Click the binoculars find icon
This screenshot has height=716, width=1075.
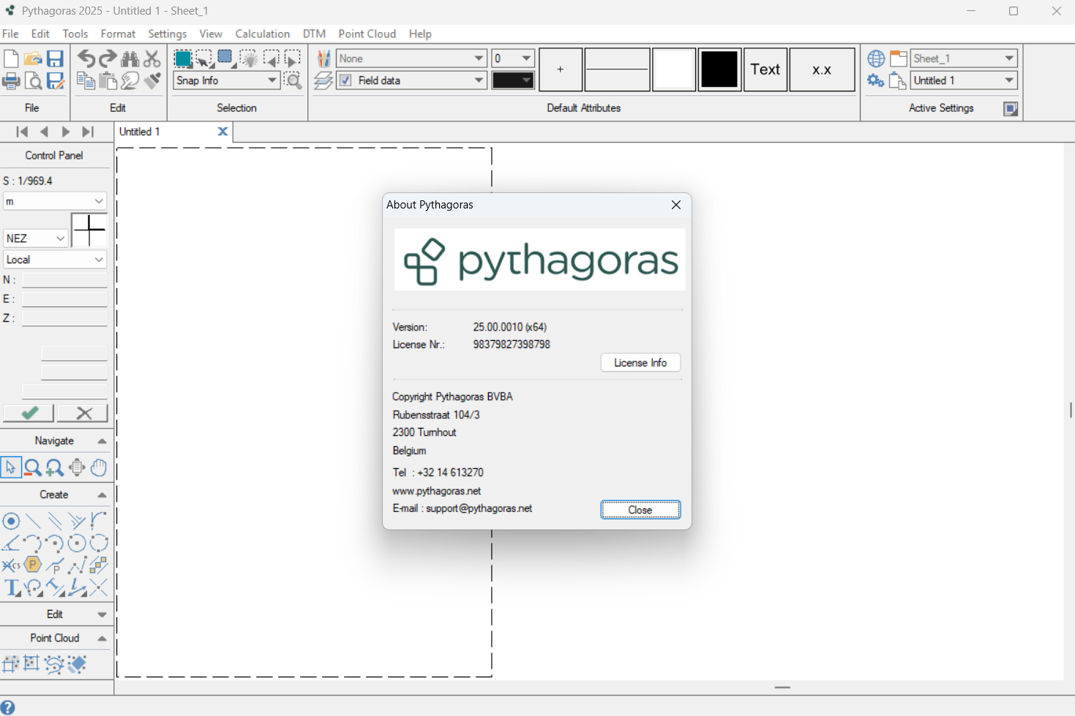click(x=130, y=59)
